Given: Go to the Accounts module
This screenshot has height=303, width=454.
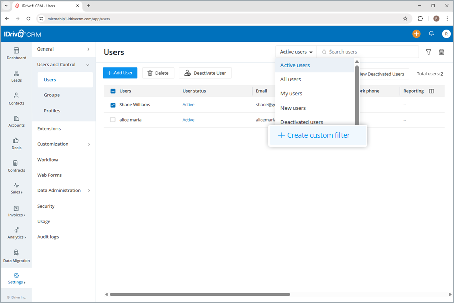Looking at the screenshot, I should click(x=16, y=121).
